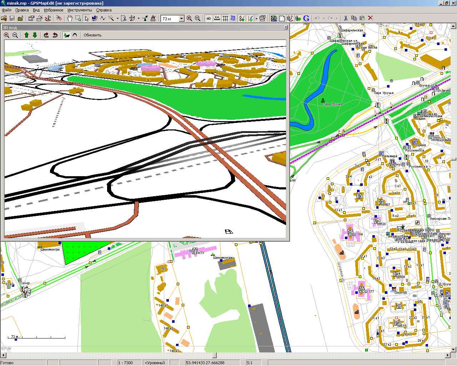The width and height of the screenshot is (457, 366).
Task: Open the Инструменты menu
Action: (79, 10)
